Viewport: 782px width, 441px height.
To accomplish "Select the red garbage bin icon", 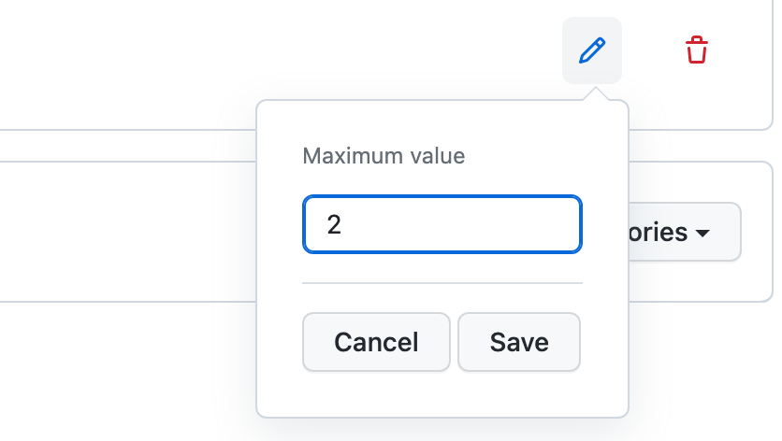I will click(696, 50).
